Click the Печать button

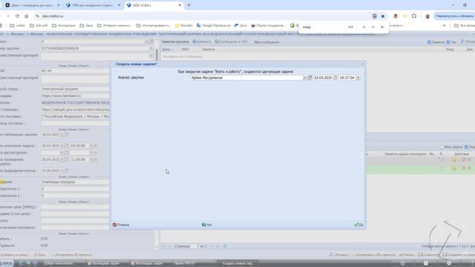coord(407,254)
